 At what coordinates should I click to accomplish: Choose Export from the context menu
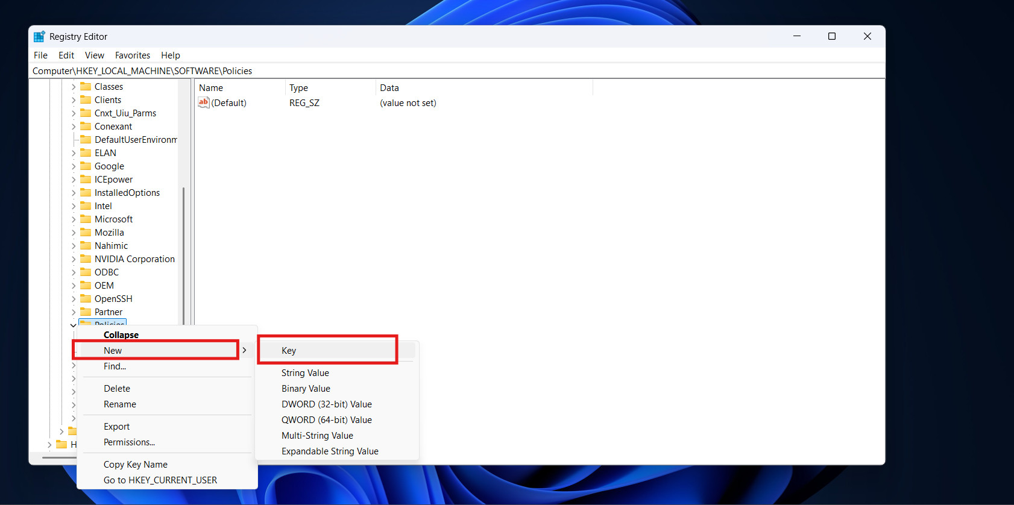116,427
